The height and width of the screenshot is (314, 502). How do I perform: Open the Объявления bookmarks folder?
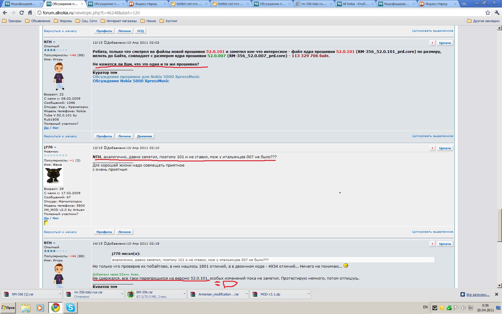coord(38,21)
